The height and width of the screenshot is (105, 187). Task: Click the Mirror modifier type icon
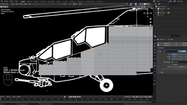tap(160, 51)
